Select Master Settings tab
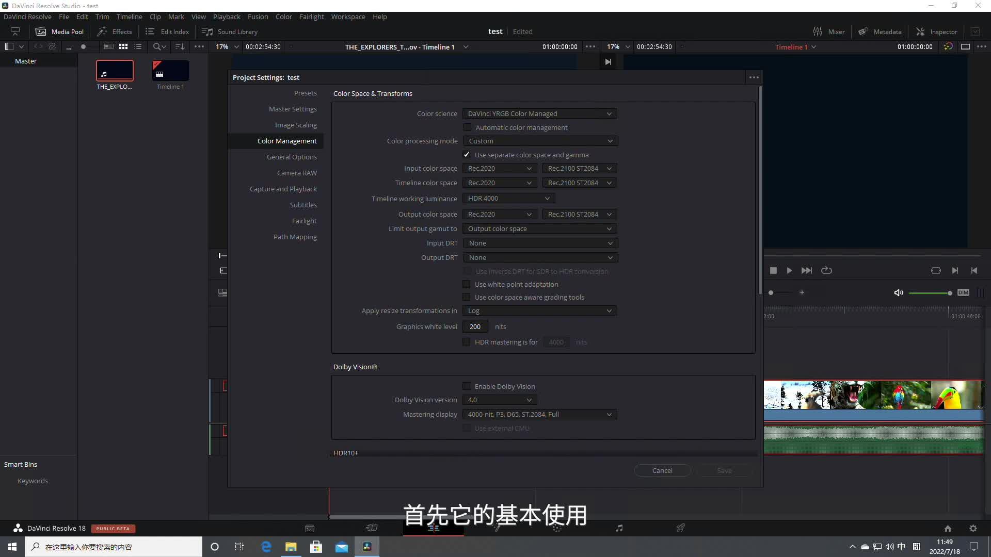This screenshot has width=991, height=557. (293, 109)
